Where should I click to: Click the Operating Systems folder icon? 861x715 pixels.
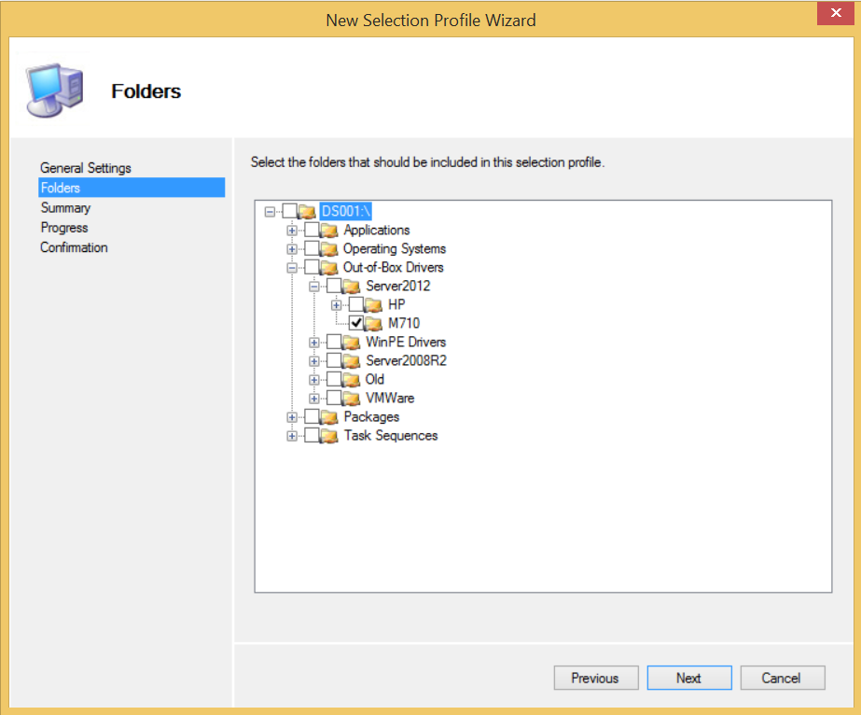pos(329,249)
